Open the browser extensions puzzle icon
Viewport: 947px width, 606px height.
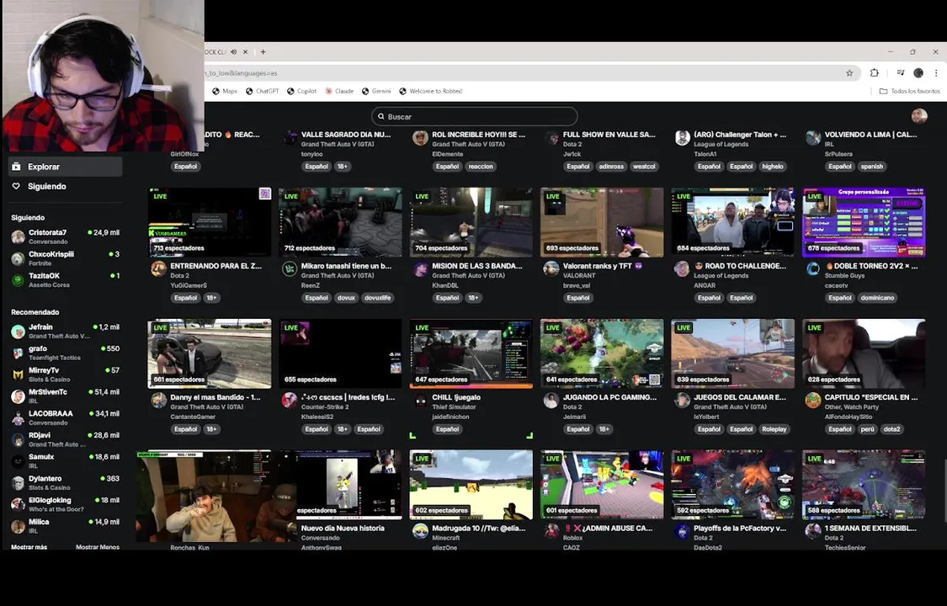(x=874, y=73)
